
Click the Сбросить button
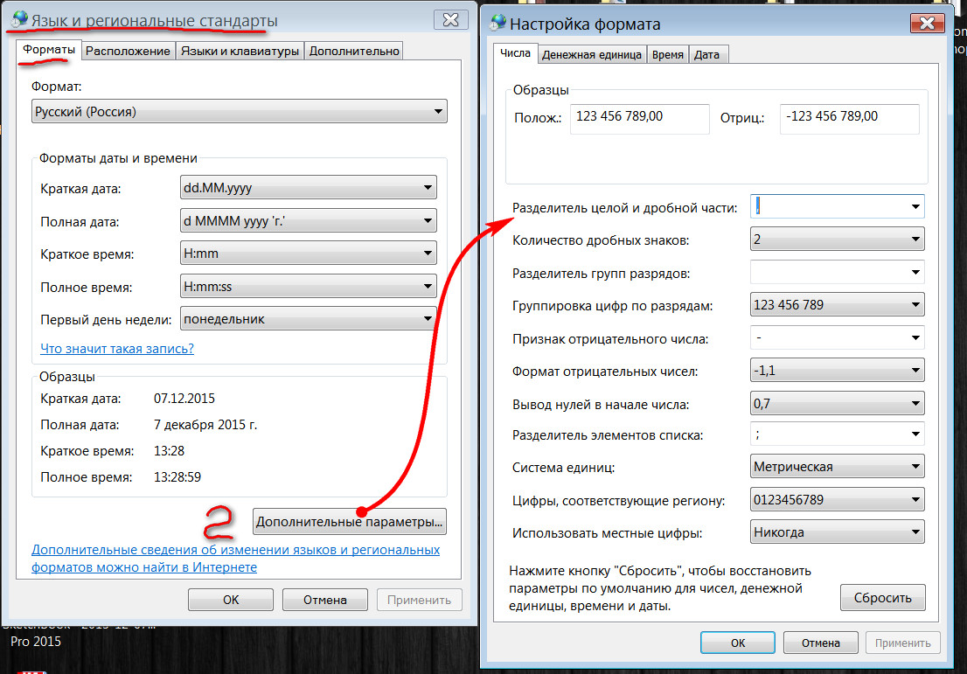point(882,598)
